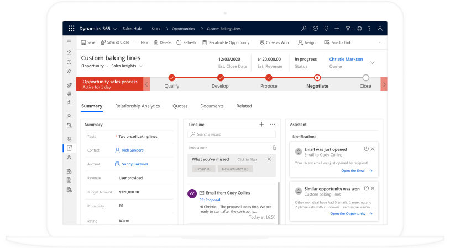The height and width of the screenshot is (248, 450).
Task: Open the Related tab
Action: 244,106
